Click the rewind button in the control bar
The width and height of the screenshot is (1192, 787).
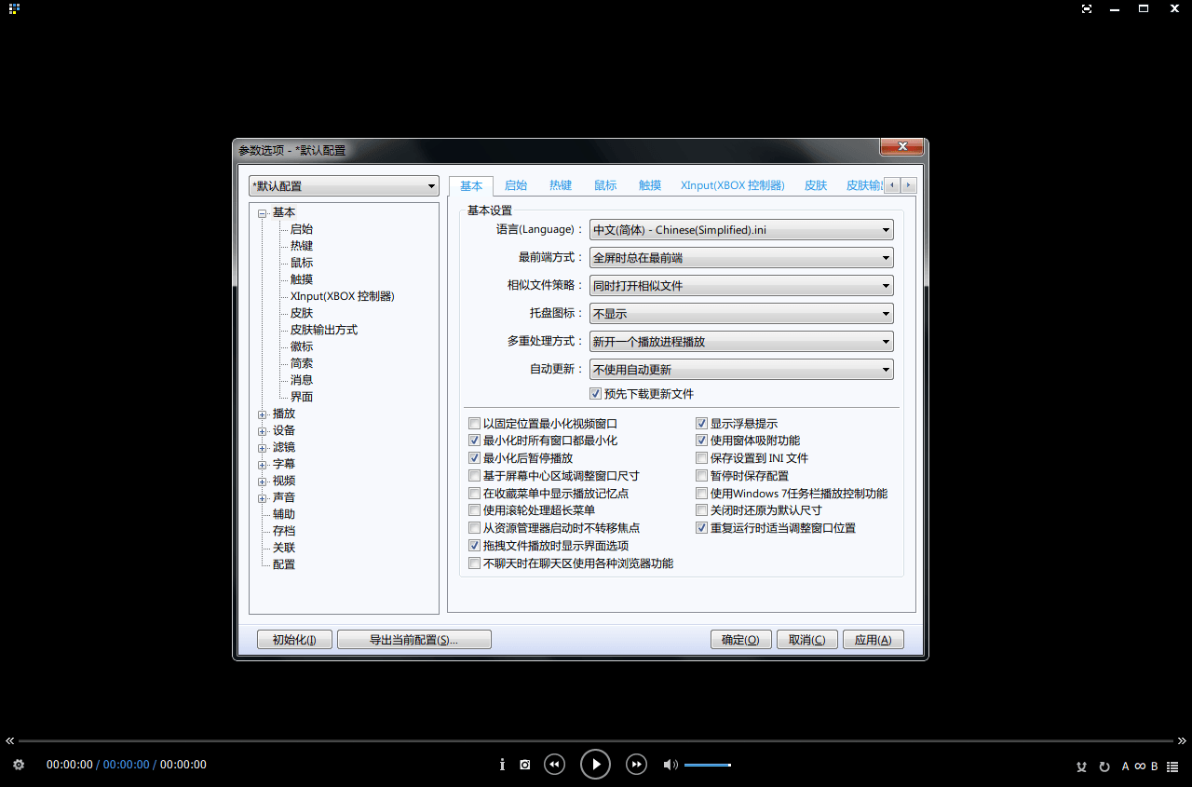point(554,765)
